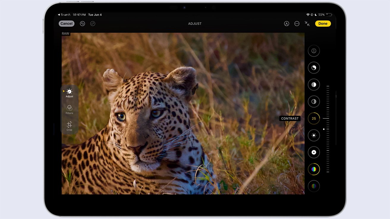Open the Exposure adjustment

pos(314,68)
